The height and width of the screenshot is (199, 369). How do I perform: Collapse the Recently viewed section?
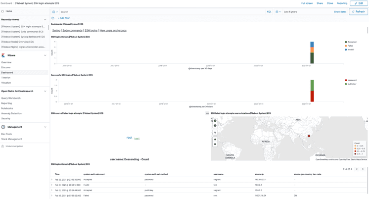pyautogui.click(x=45, y=20)
